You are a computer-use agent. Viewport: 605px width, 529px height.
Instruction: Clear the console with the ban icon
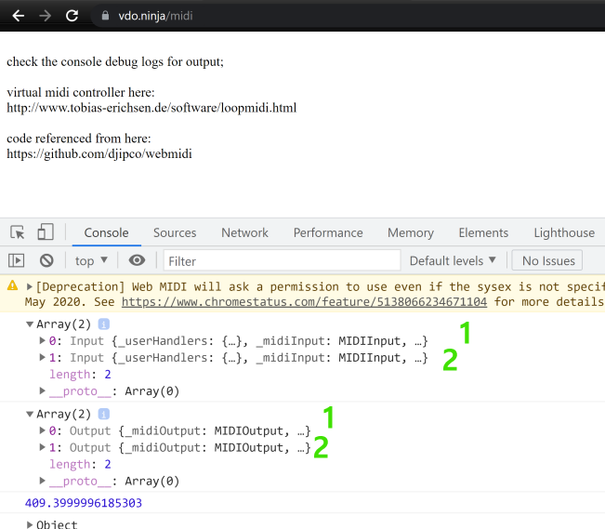(46, 260)
